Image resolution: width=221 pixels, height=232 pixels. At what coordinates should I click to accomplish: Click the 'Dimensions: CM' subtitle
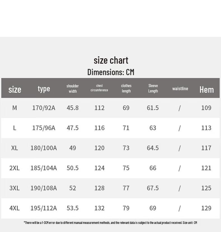click(x=111, y=72)
